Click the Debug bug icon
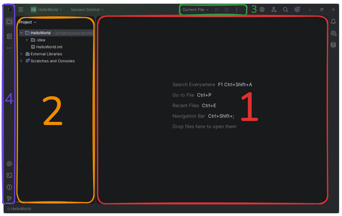 tap(227, 10)
